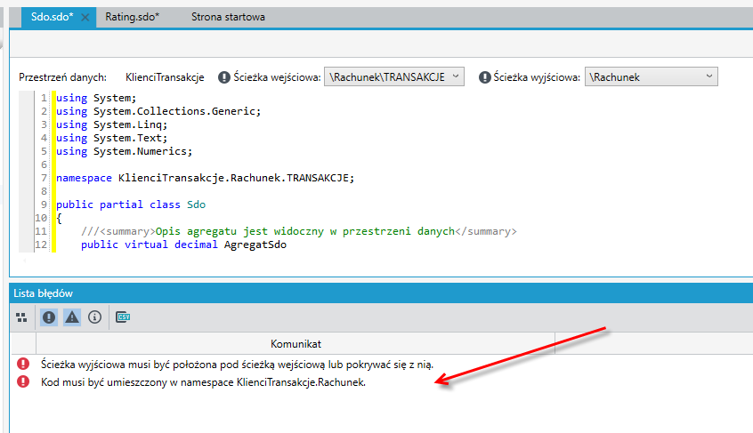Open the Ścieżka wejściowa dropdown \Rachunek\TRANSAKCJE
The image size is (753, 433).
click(x=393, y=76)
